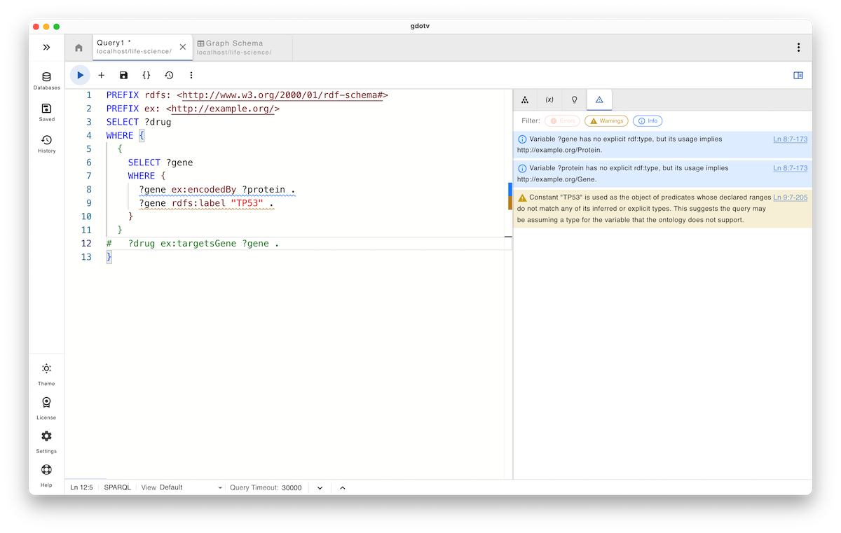
Task: Toggle the Info filter
Action: (x=647, y=120)
